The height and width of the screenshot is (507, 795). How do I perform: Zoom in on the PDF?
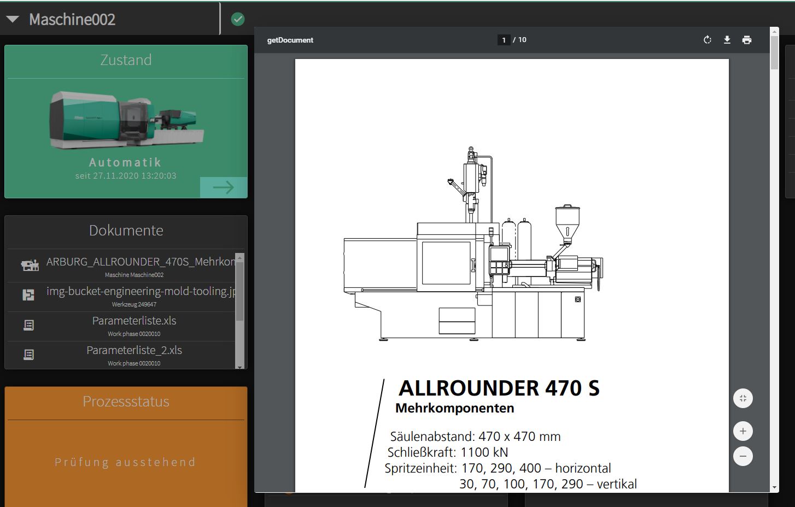(x=743, y=431)
